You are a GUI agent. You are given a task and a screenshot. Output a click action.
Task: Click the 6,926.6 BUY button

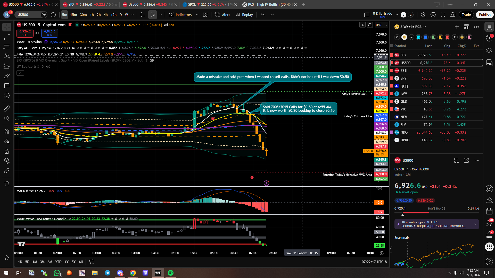click(49, 33)
